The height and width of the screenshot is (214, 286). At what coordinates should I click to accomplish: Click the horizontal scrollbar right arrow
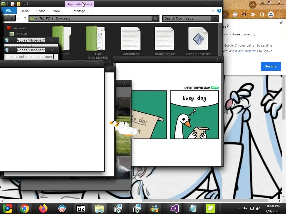(280, 201)
